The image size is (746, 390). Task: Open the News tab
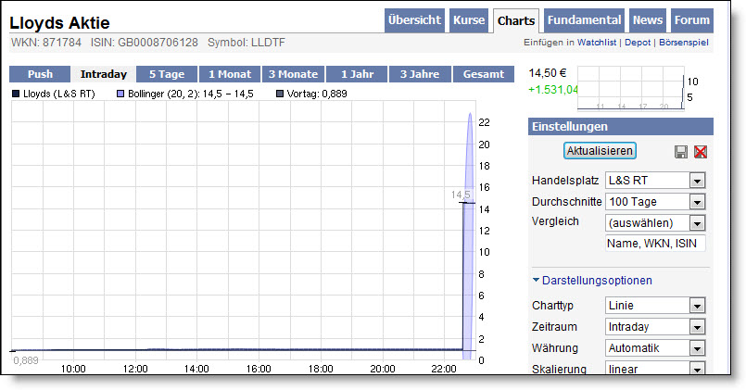tap(648, 20)
